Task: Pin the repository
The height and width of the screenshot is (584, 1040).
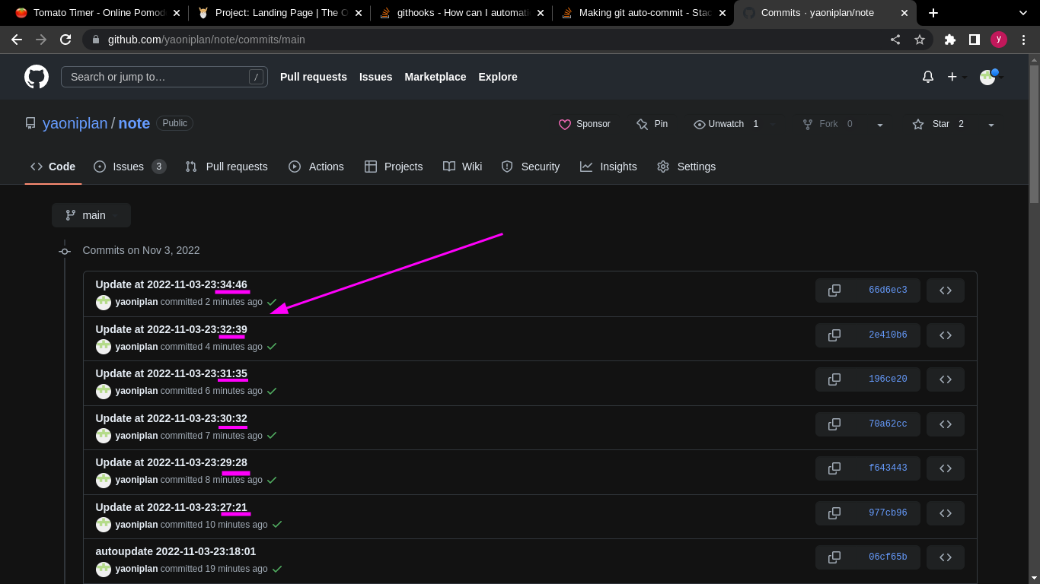Action: point(652,124)
